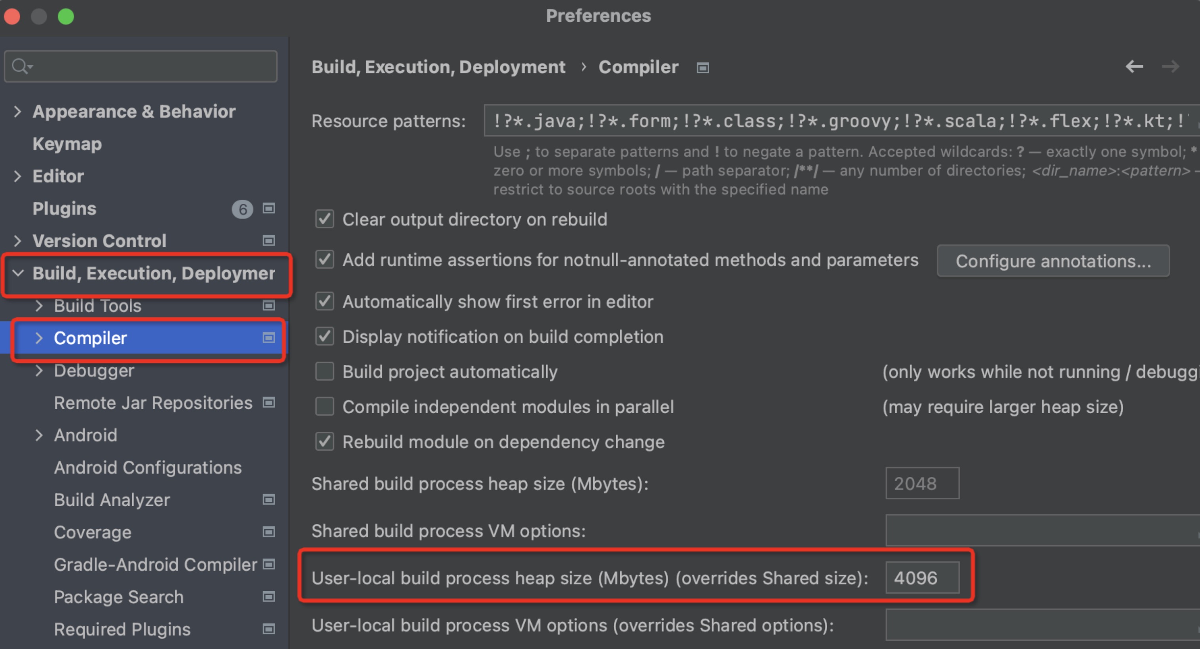Click project-level icon next to Compiler breadcrumb
The width and height of the screenshot is (1200, 649).
point(703,68)
